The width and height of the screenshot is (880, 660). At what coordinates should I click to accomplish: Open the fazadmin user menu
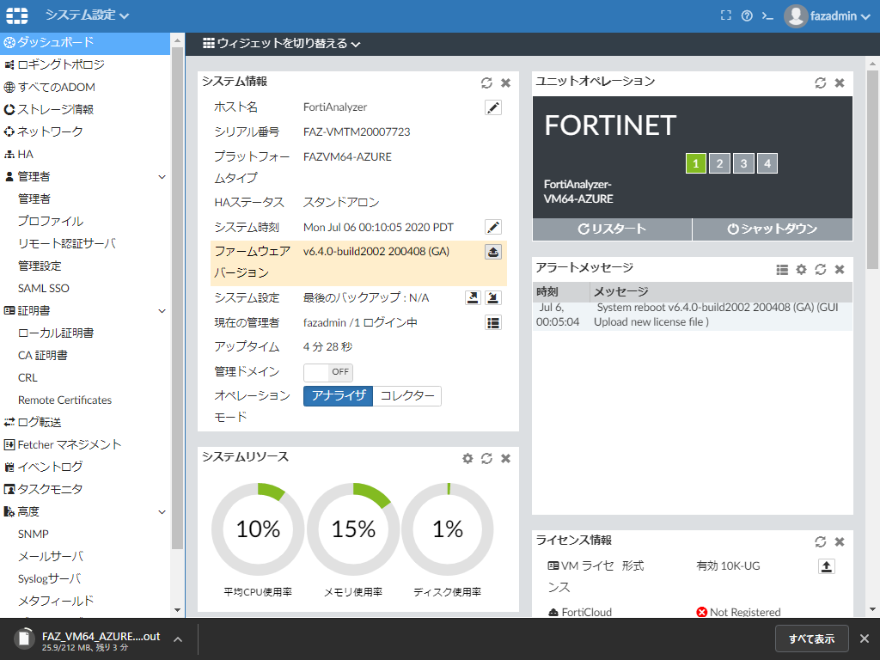(x=827, y=15)
